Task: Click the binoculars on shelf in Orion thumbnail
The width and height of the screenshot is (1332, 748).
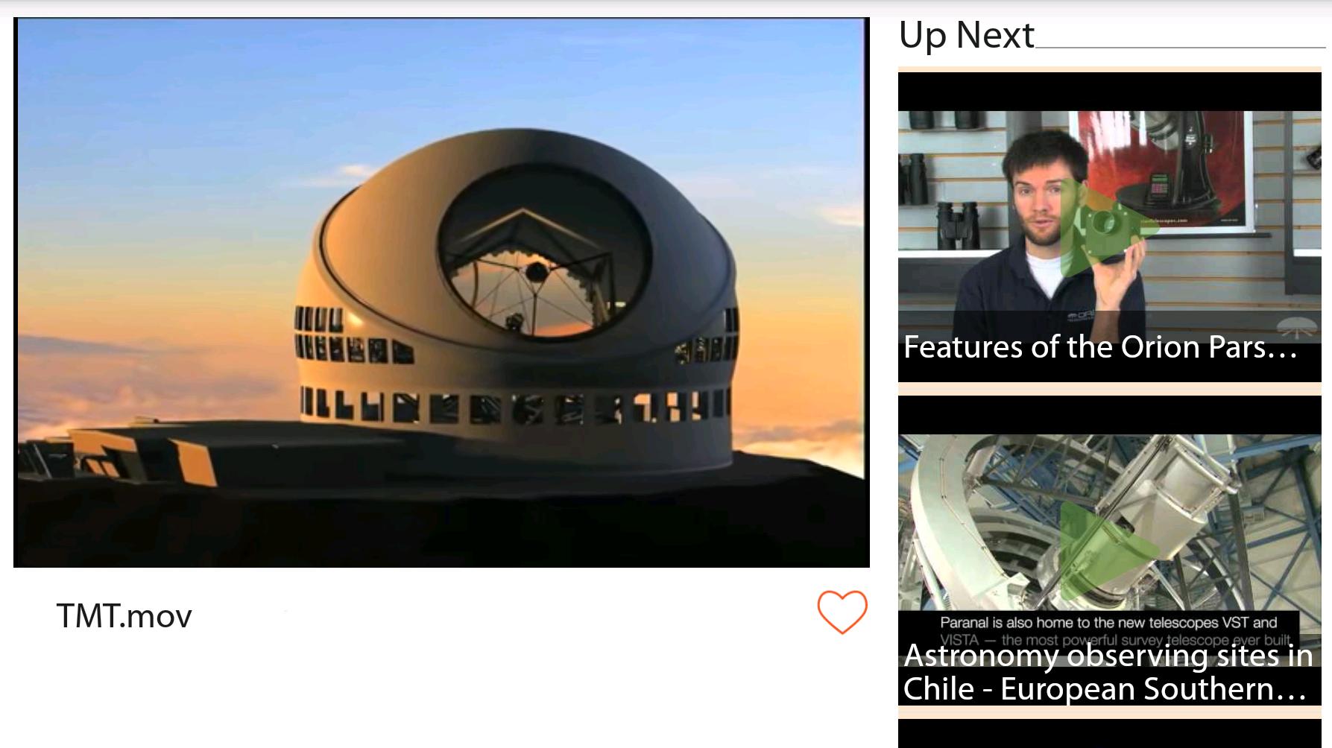Action: (956, 224)
